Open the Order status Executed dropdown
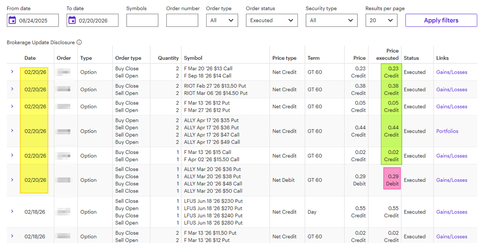The height and width of the screenshot is (243, 487). [x=272, y=20]
